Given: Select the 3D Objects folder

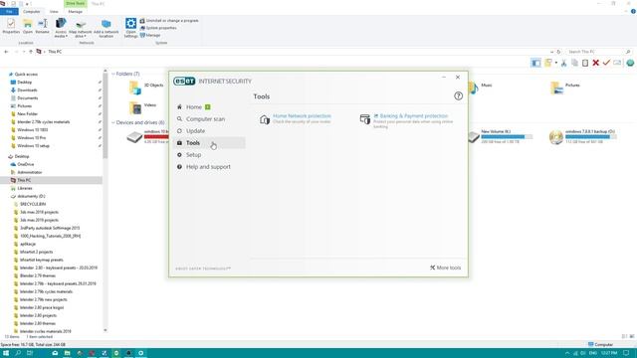Looking at the screenshot, I should (x=146, y=87).
